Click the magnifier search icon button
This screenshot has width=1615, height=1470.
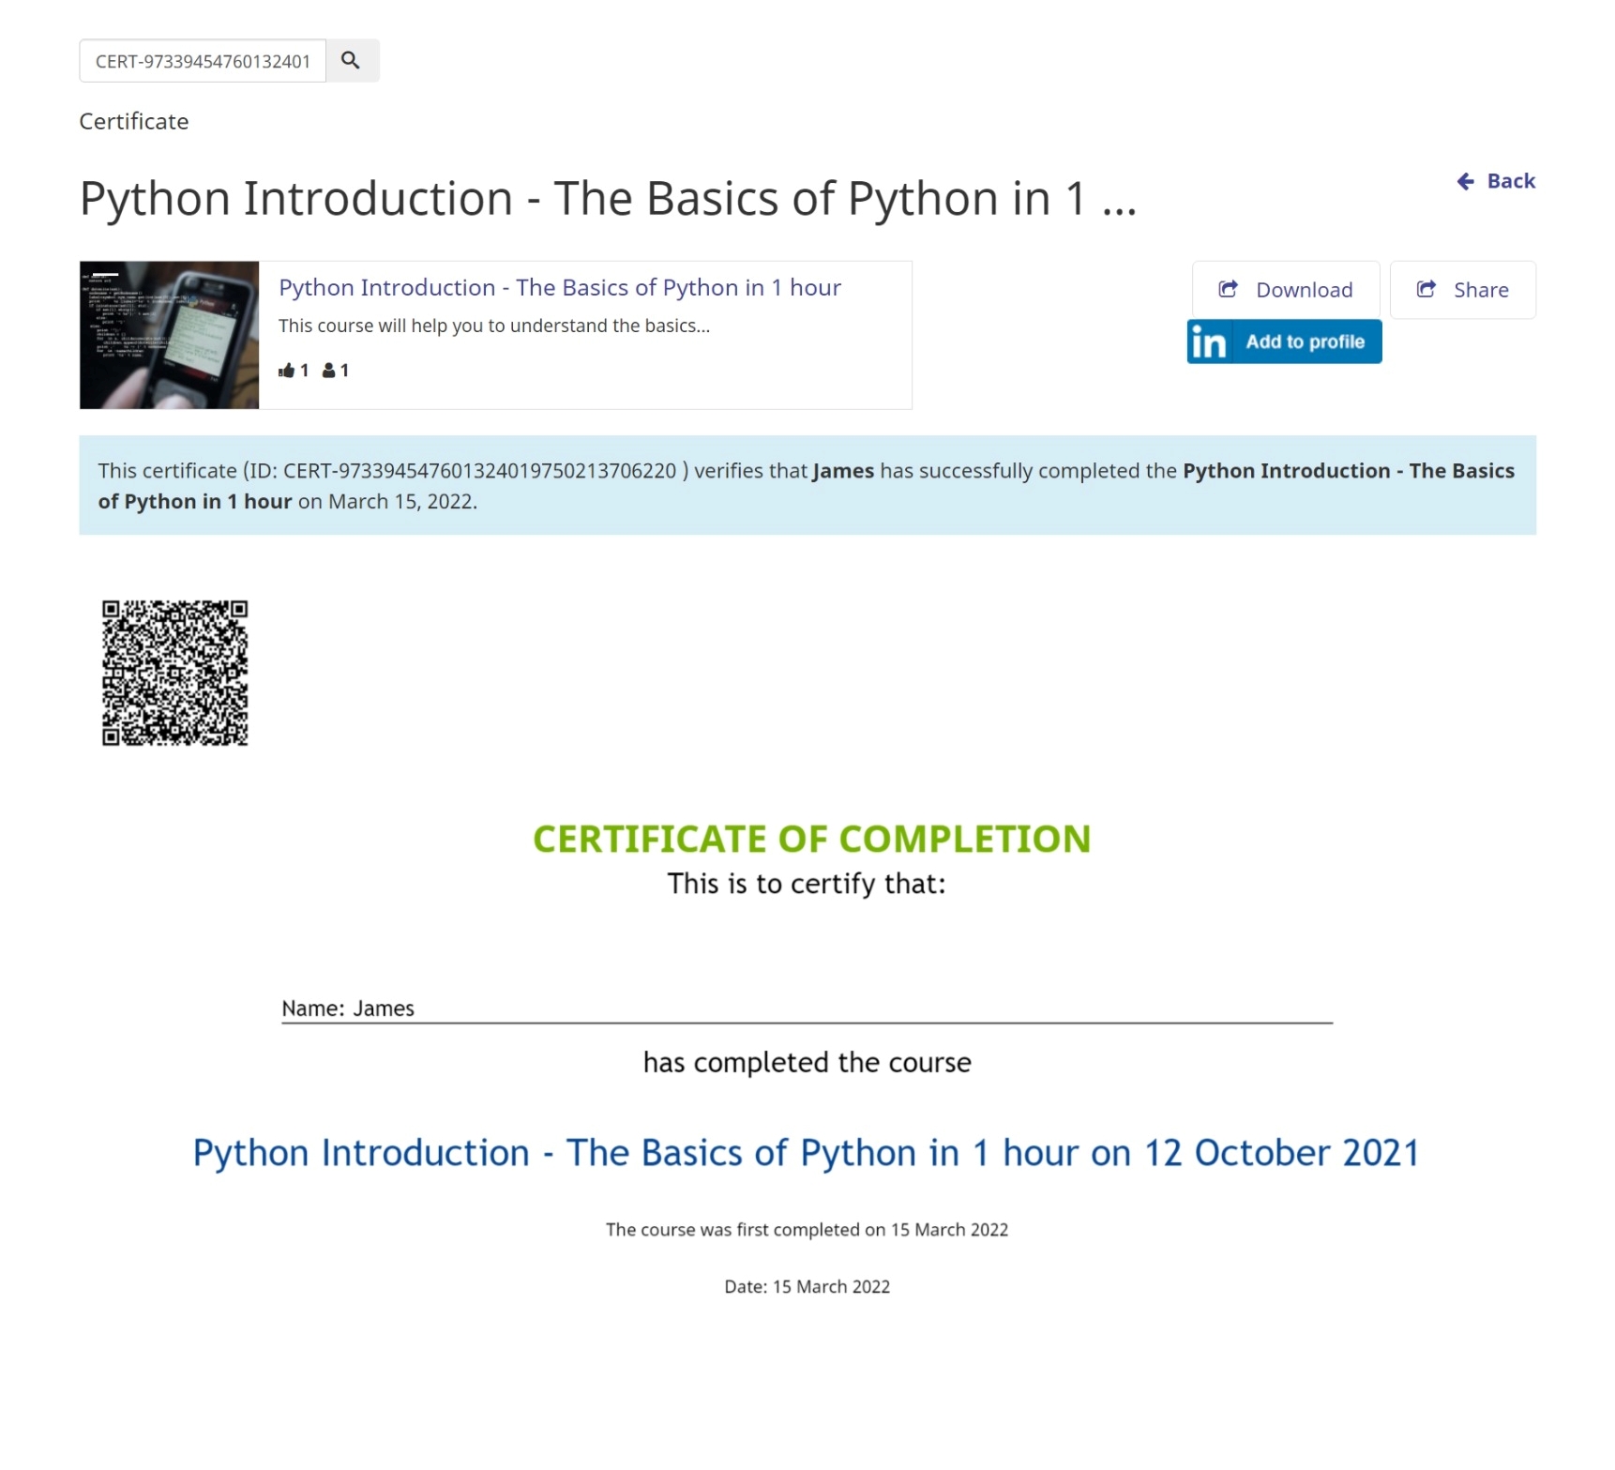coord(351,61)
